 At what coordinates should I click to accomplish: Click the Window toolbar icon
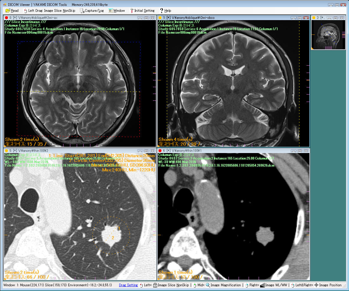(x=110, y=11)
